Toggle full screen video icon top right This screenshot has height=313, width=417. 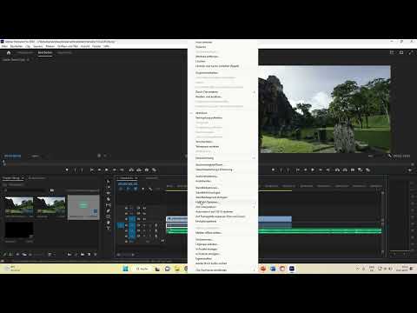click(411, 53)
